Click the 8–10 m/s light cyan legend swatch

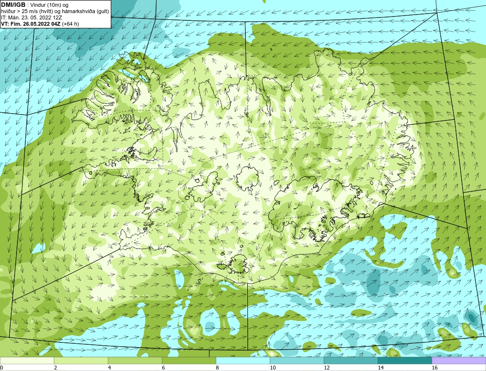(243, 360)
